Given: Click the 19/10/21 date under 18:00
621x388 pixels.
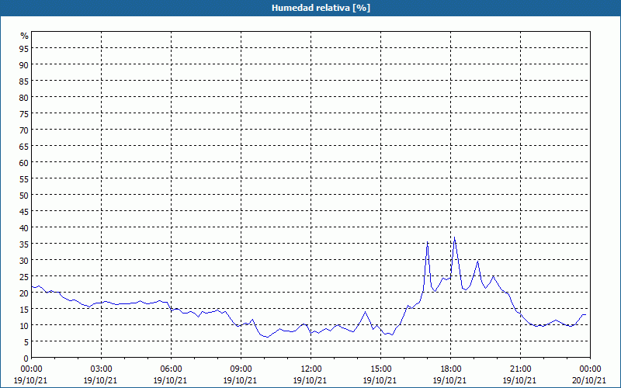Looking at the screenshot, I should 449,380.
